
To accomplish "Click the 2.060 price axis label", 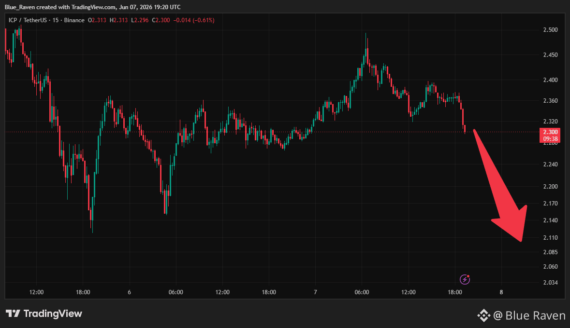I will 550,267.
